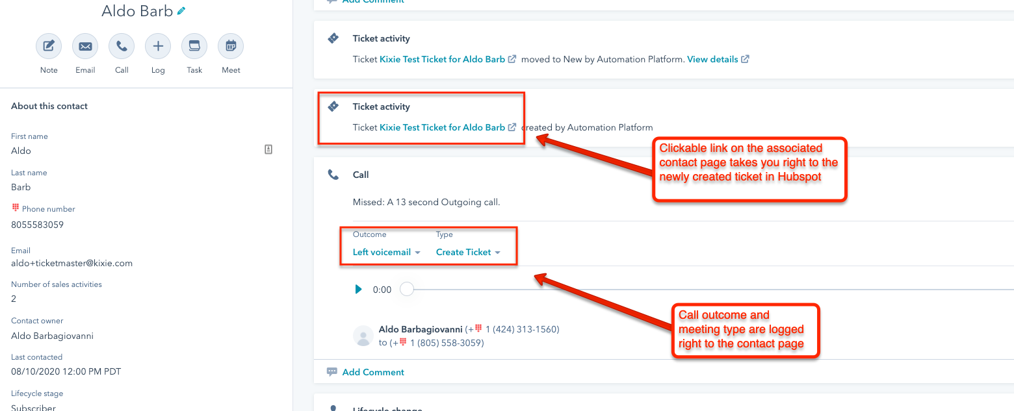The width and height of the screenshot is (1014, 411).
Task: Click the Number of sales activities value '2'
Action: (x=14, y=299)
